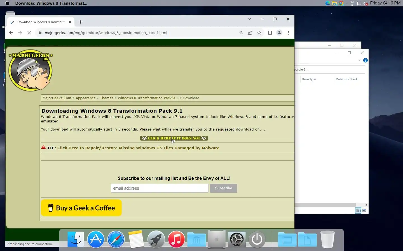This screenshot has width=403, height=251.
Task: Click the Apple logo menu
Action: click(x=8, y=3)
